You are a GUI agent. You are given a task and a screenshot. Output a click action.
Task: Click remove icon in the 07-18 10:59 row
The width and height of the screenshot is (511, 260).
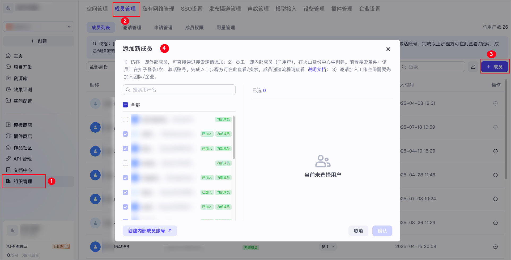pos(496,127)
